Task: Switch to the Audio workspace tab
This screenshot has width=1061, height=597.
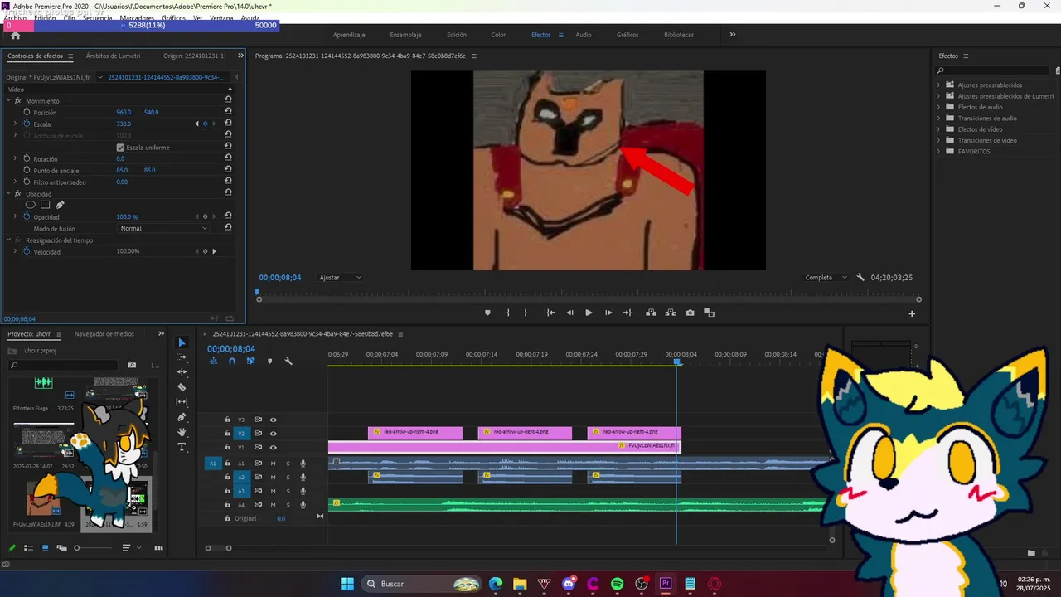Action: (x=584, y=35)
